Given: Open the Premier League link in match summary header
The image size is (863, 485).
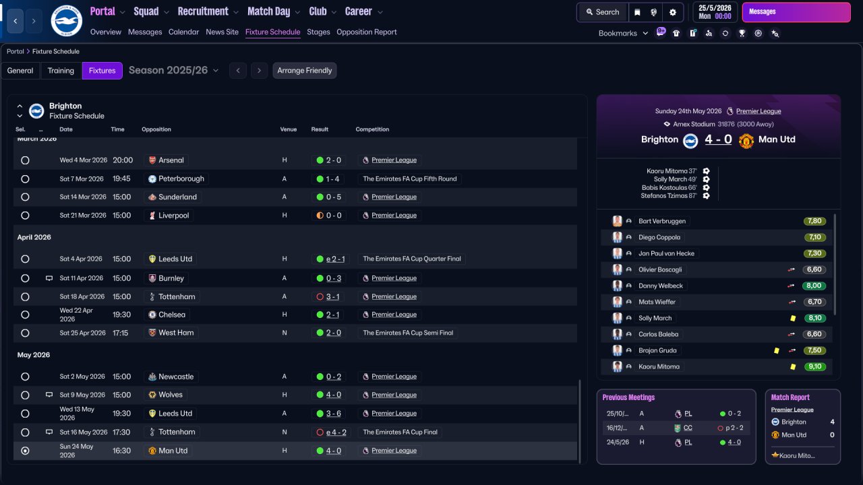Looking at the screenshot, I should [758, 111].
